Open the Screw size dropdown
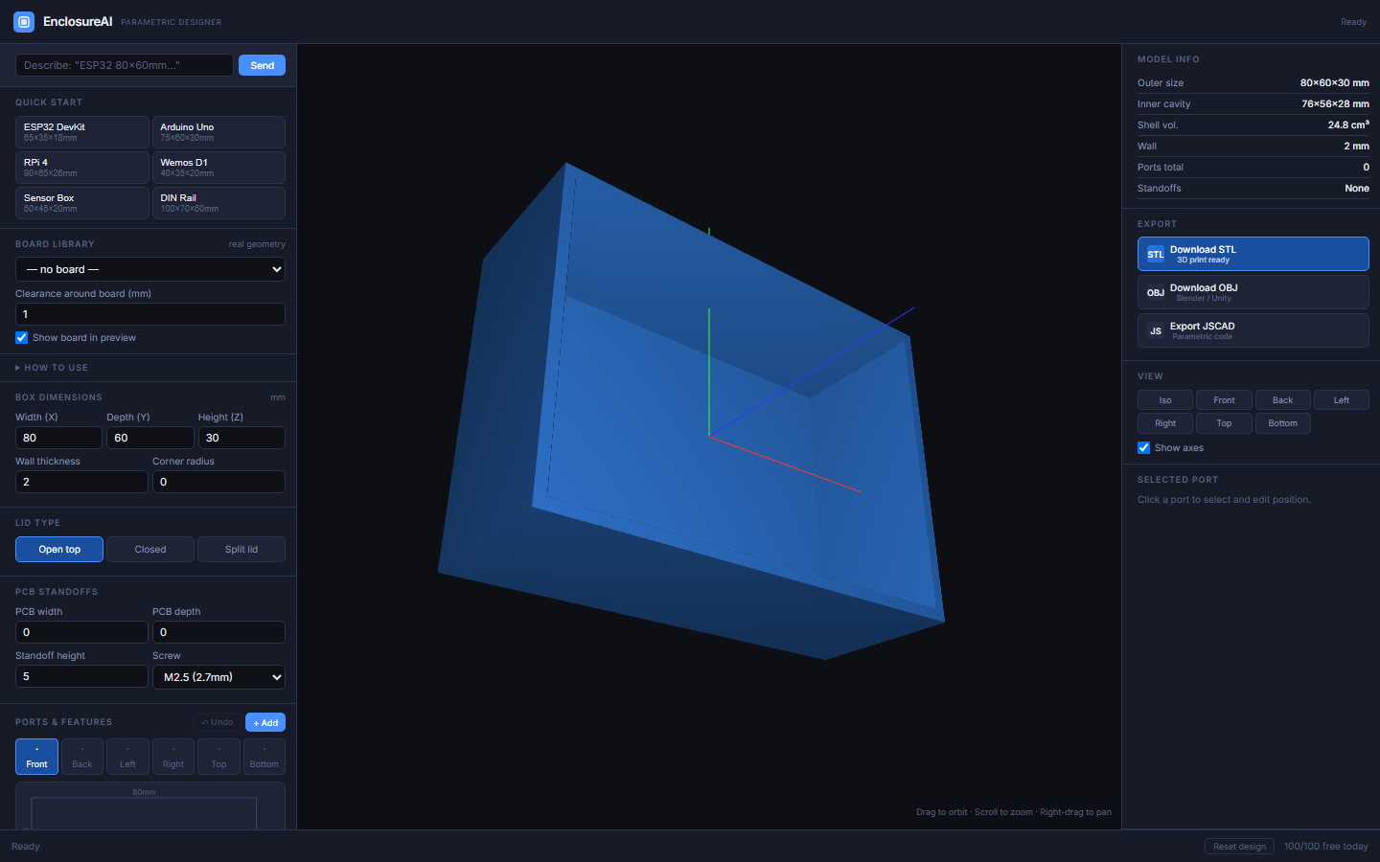Viewport: 1380px width, 862px height. click(218, 676)
